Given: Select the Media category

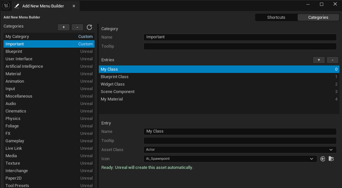Looking at the screenshot, I should [x=49, y=156].
